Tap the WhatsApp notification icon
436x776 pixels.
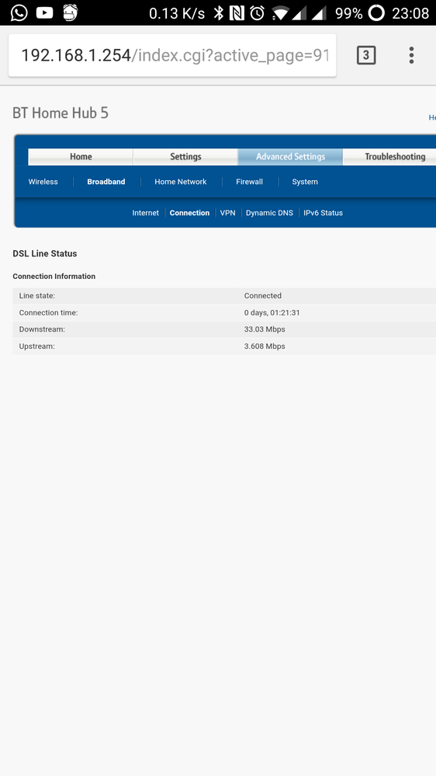19,13
